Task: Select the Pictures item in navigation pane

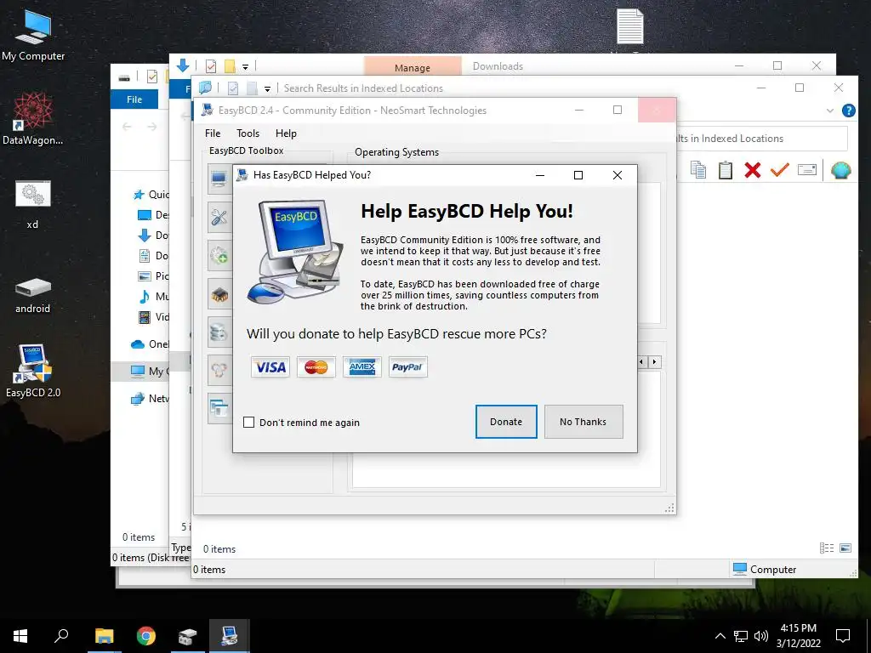Action: (x=153, y=276)
